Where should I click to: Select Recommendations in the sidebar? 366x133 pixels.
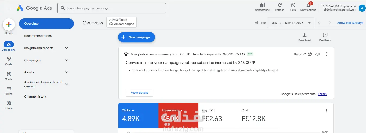[38, 36]
